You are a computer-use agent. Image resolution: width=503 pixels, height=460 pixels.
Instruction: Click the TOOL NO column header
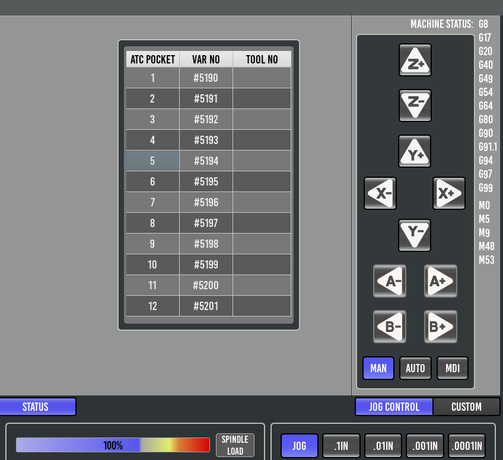pyautogui.click(x=262, y=59)
